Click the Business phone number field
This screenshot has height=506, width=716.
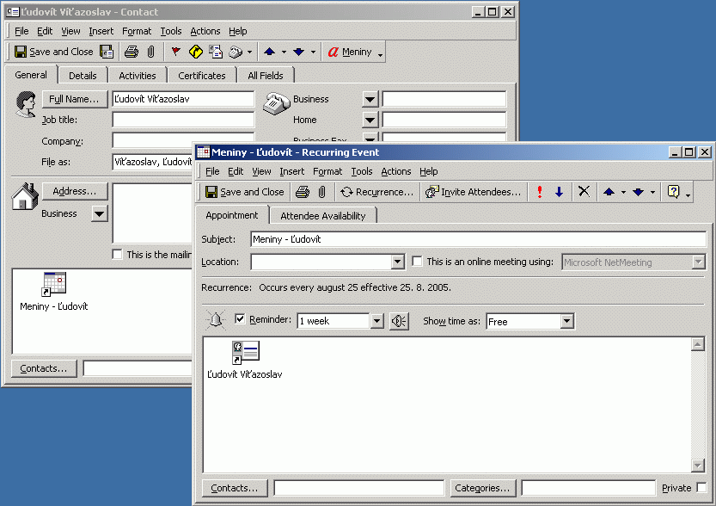pos(444,99)
